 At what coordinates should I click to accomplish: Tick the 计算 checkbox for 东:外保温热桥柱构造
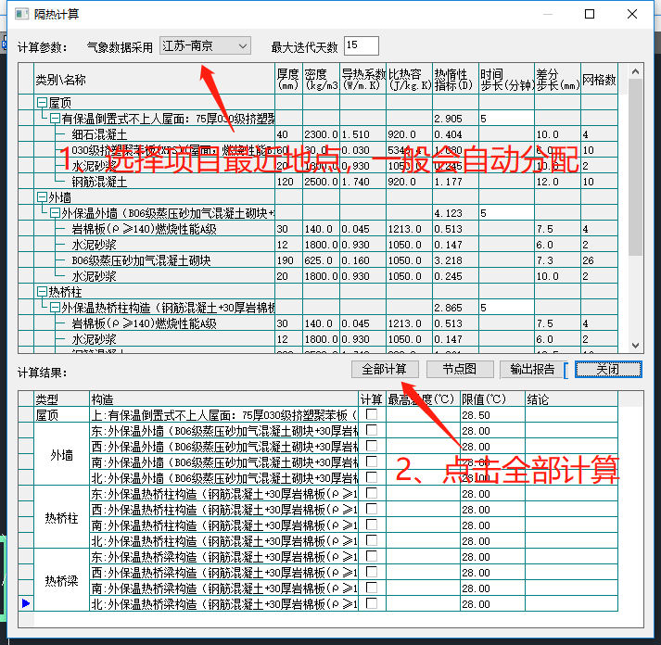pyautogui.click(x=372, y=493)
